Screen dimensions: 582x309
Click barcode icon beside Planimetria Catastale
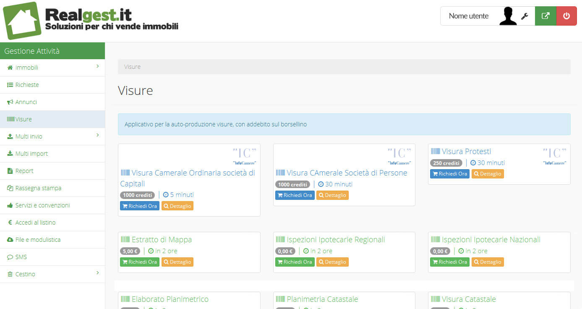point(280,299)
